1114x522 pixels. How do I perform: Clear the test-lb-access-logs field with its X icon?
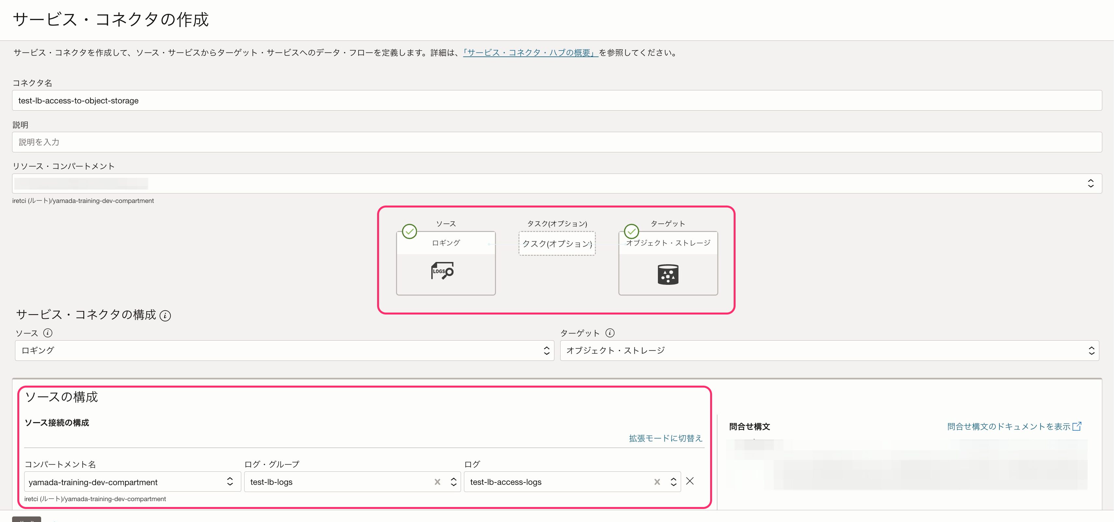657,482
